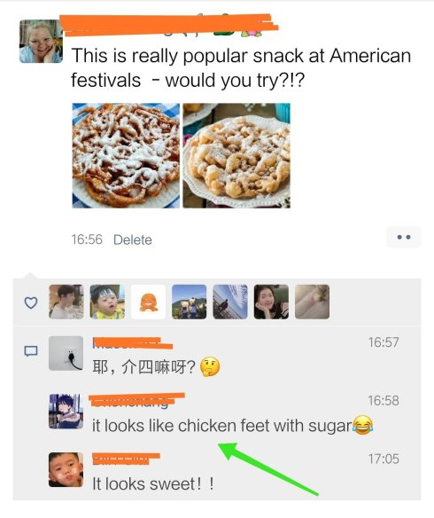Delete this post

coord(133,239)
